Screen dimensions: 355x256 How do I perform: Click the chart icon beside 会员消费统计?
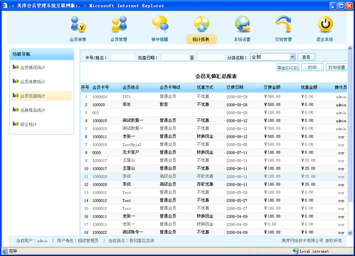pos(16,81)
